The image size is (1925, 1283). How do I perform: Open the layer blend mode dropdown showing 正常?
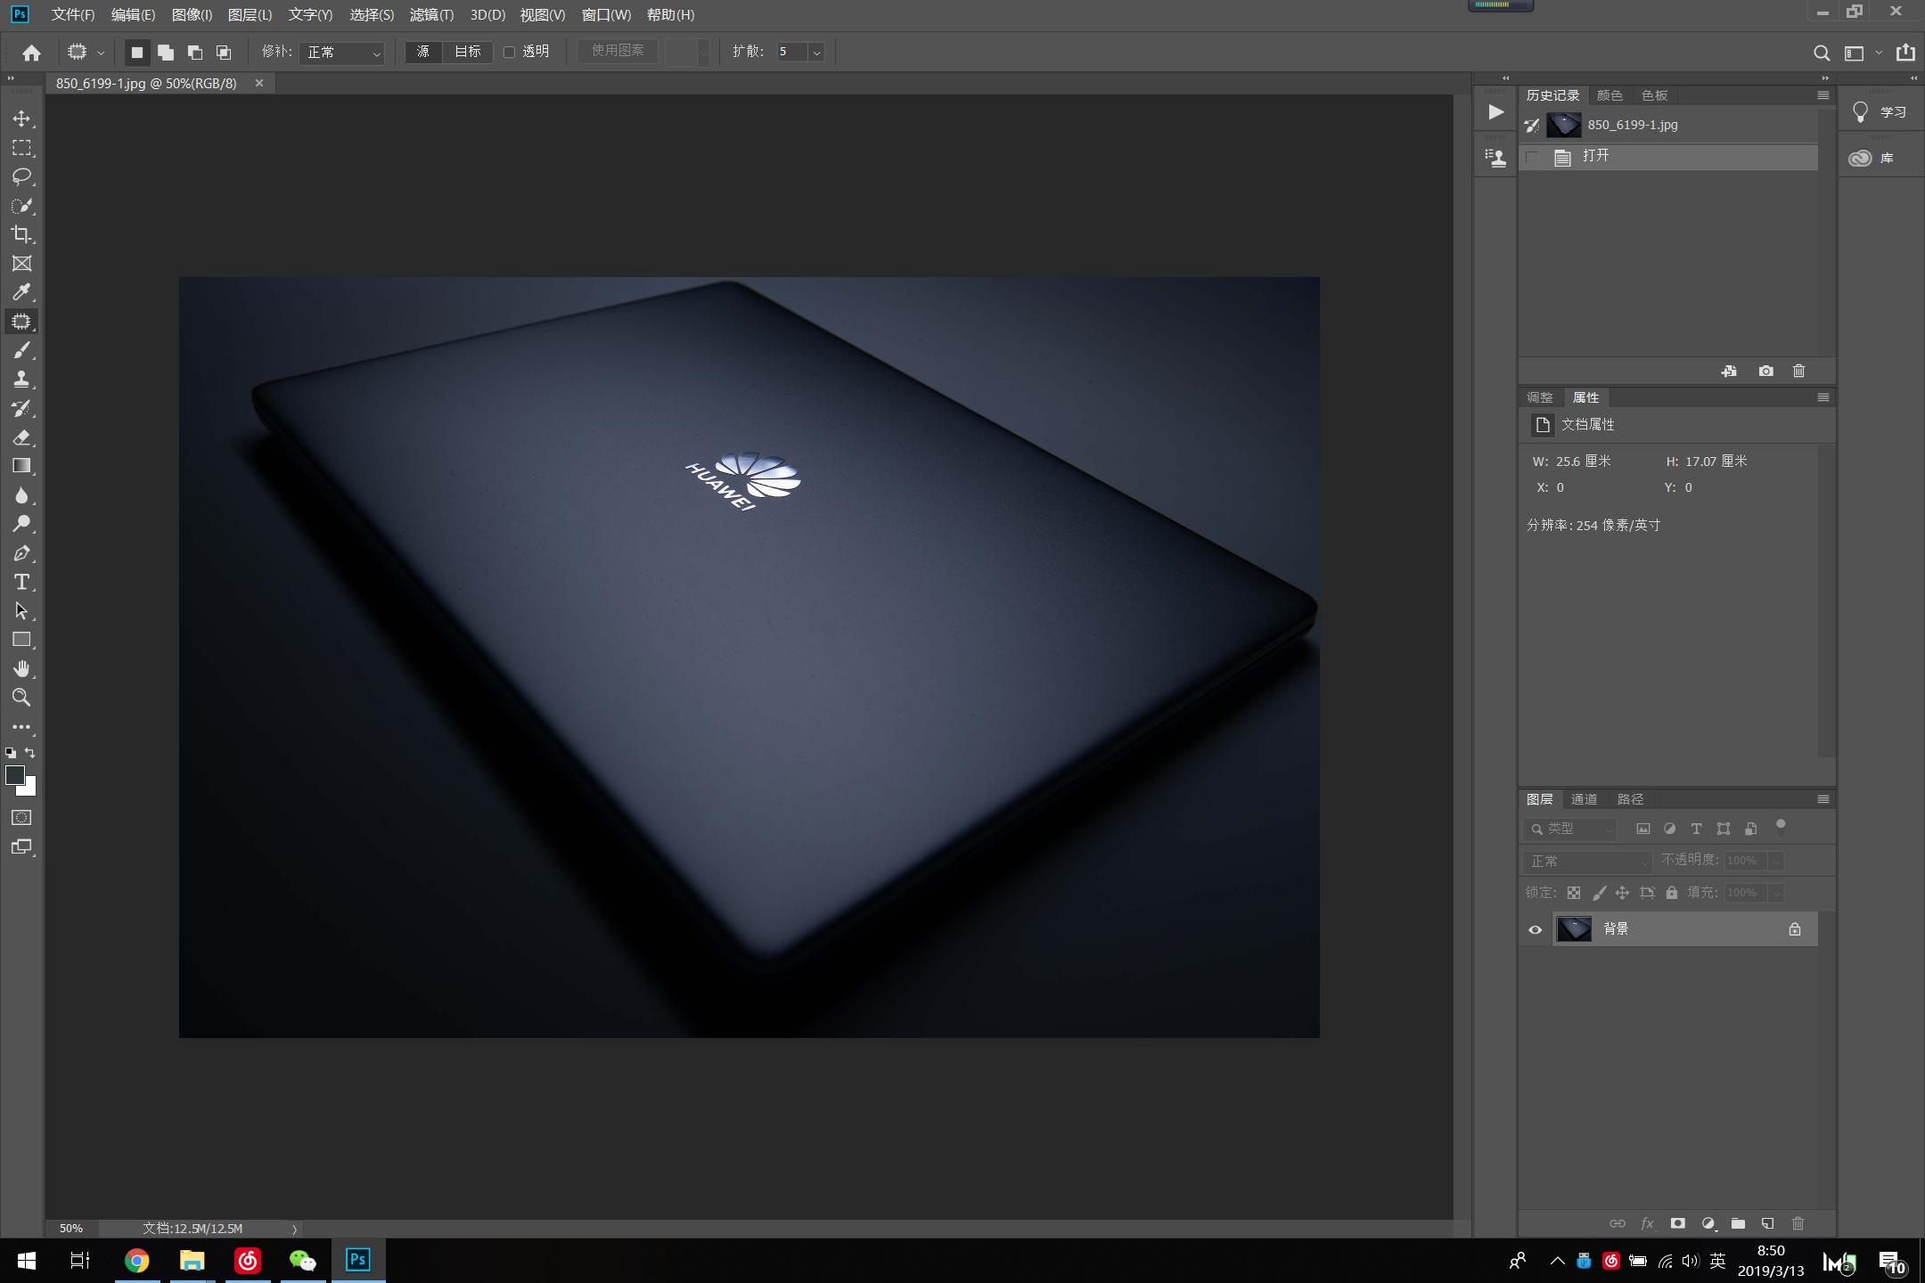1586,861
